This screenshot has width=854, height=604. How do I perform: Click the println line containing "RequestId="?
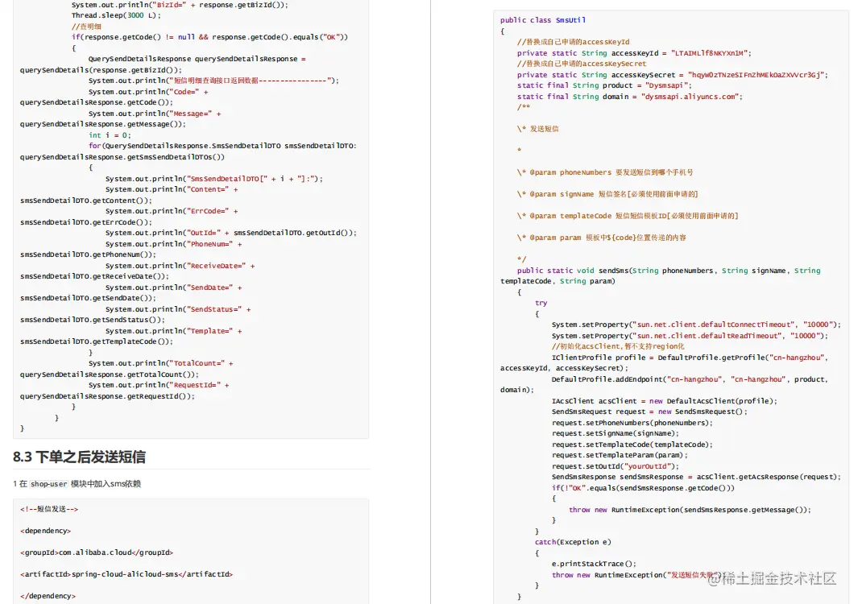point(159,385)
